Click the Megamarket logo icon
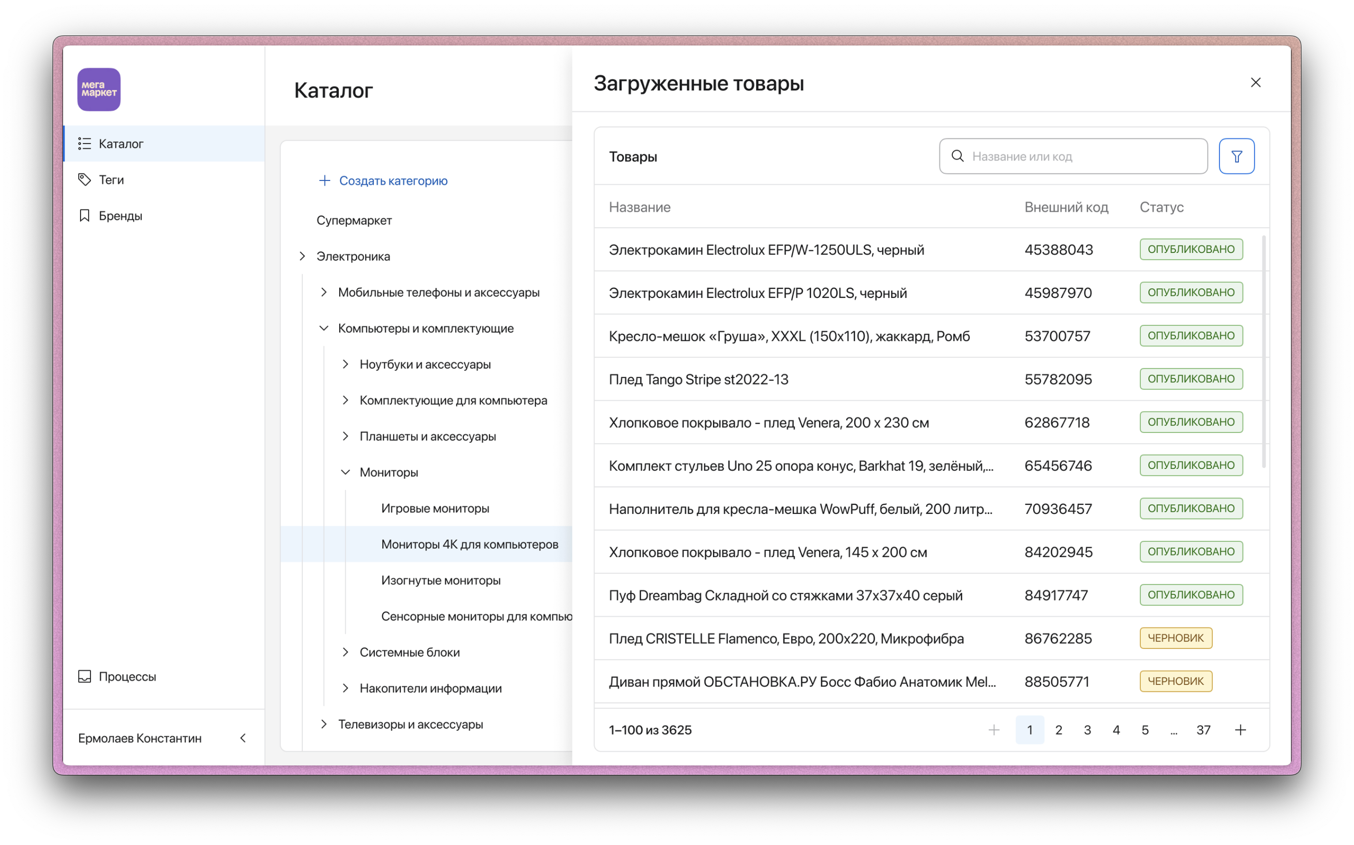The image size is (1354, 845). [x=99, y=90]
